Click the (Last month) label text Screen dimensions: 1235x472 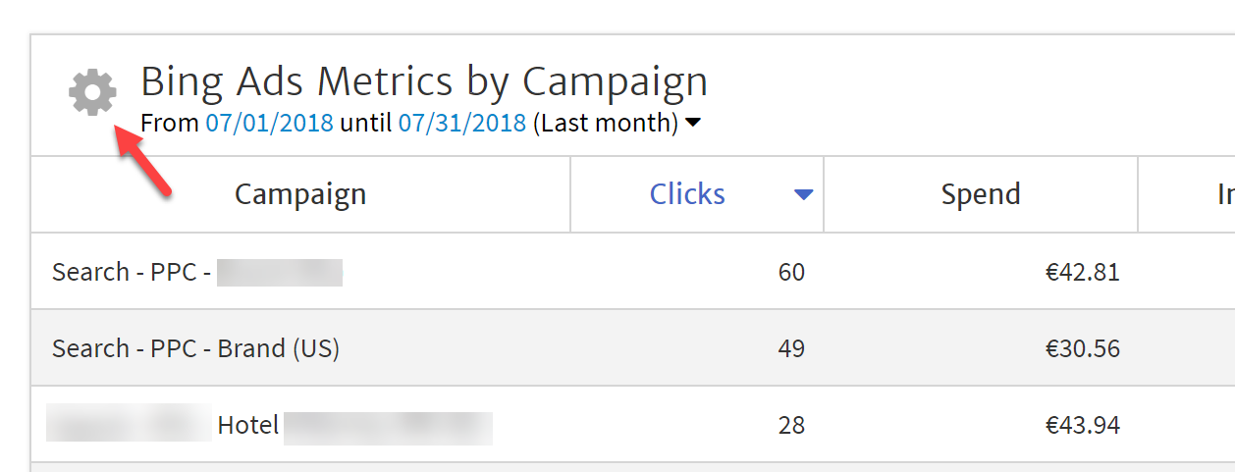(606, 124)
